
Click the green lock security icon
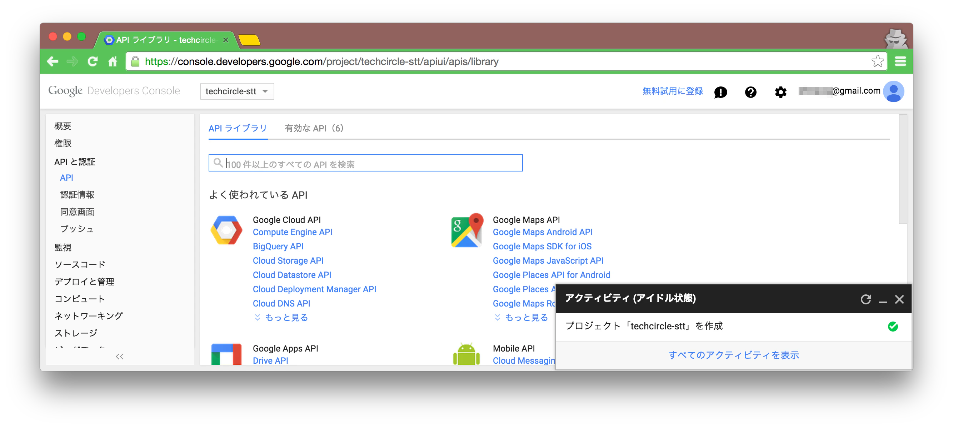click(135, 61)
